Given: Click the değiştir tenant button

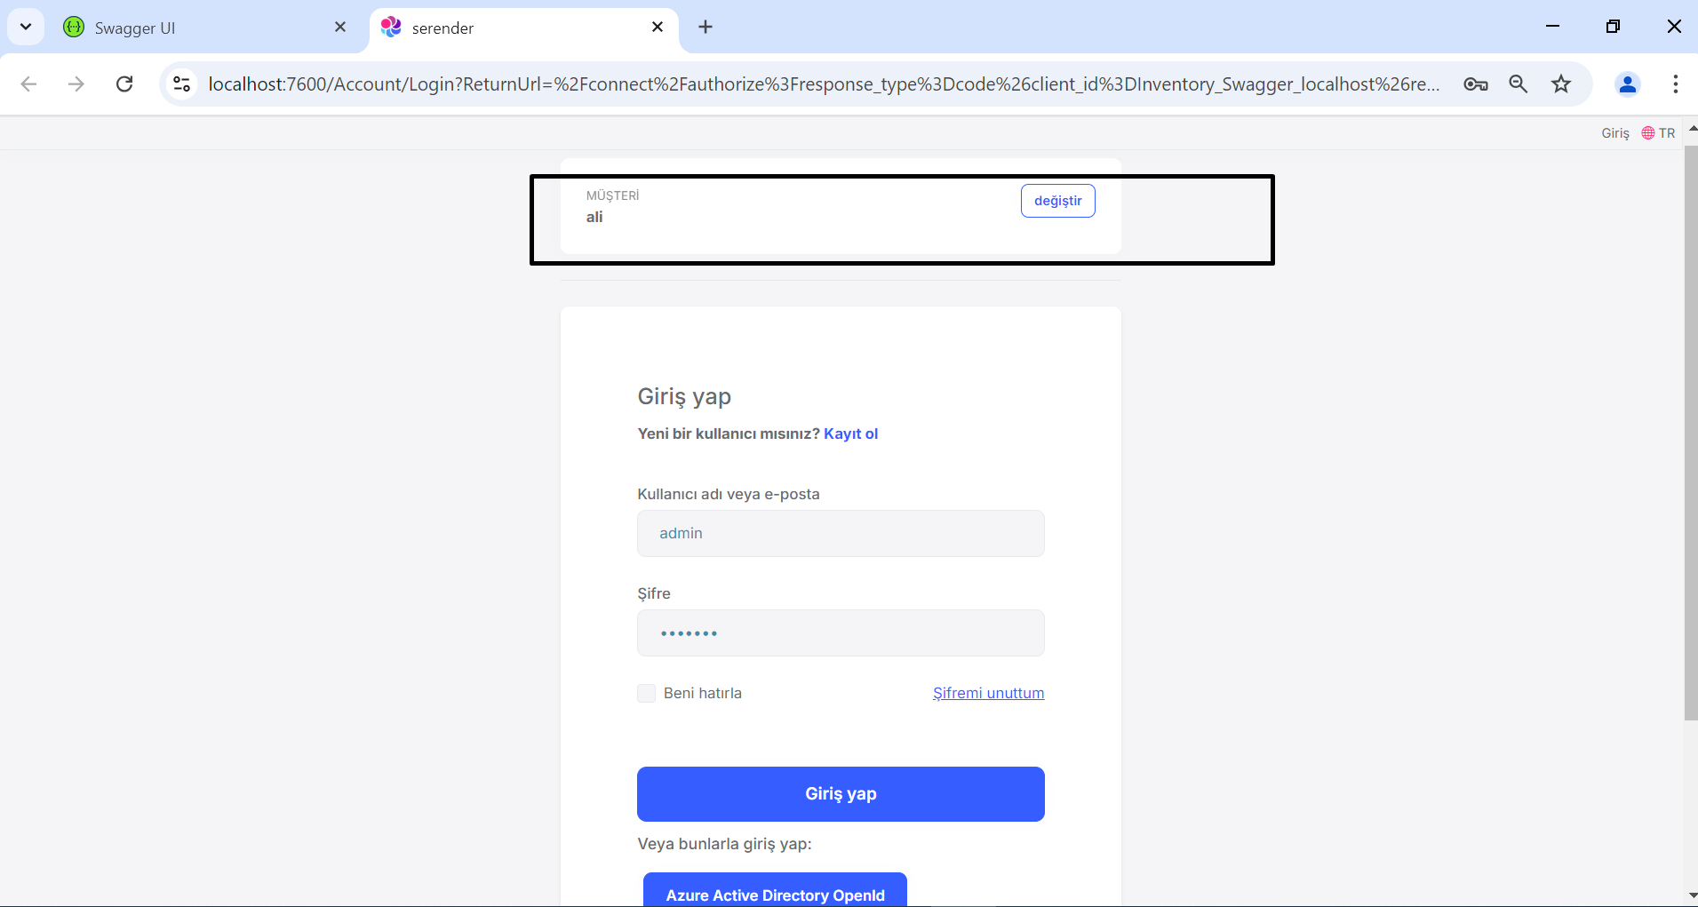Looking at the screenshot, I should tap(1057, 201).
